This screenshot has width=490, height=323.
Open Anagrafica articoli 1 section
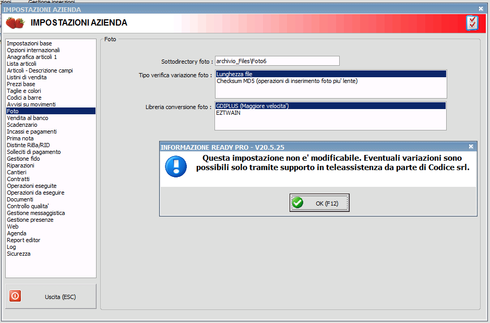click(x=51, y=57)
